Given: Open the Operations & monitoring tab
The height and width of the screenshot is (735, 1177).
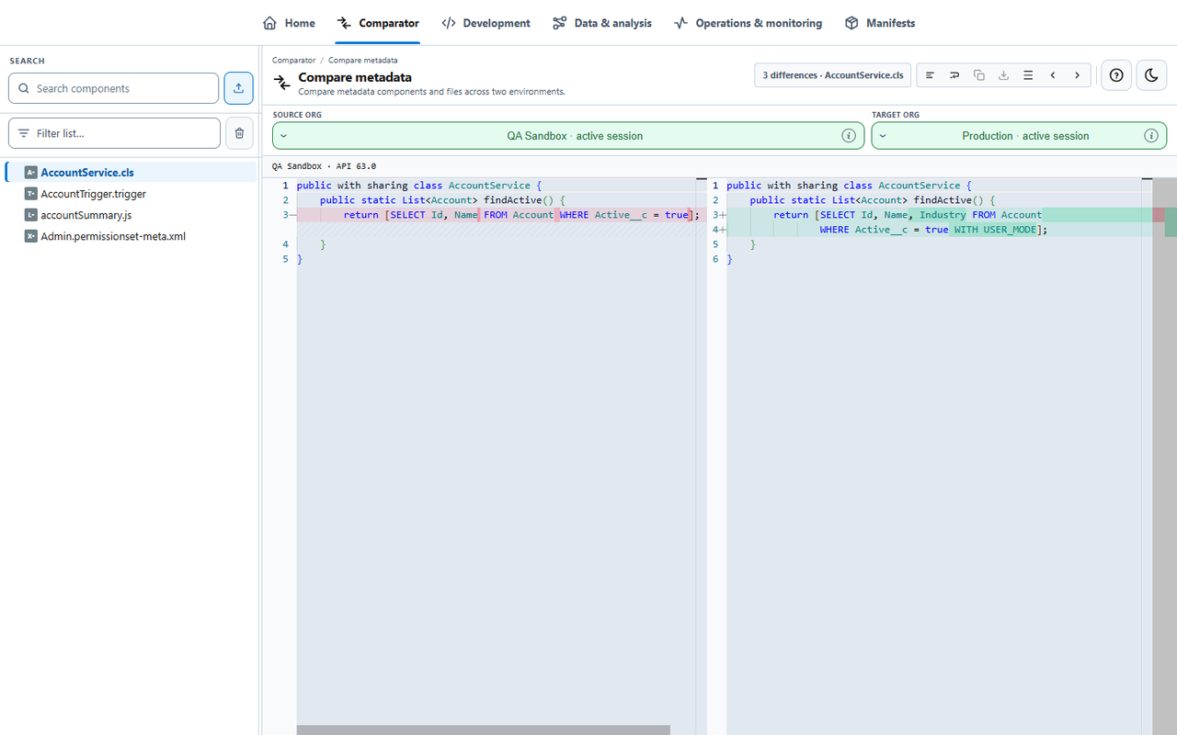Looking at the screenshot, I should coord(748,23).
